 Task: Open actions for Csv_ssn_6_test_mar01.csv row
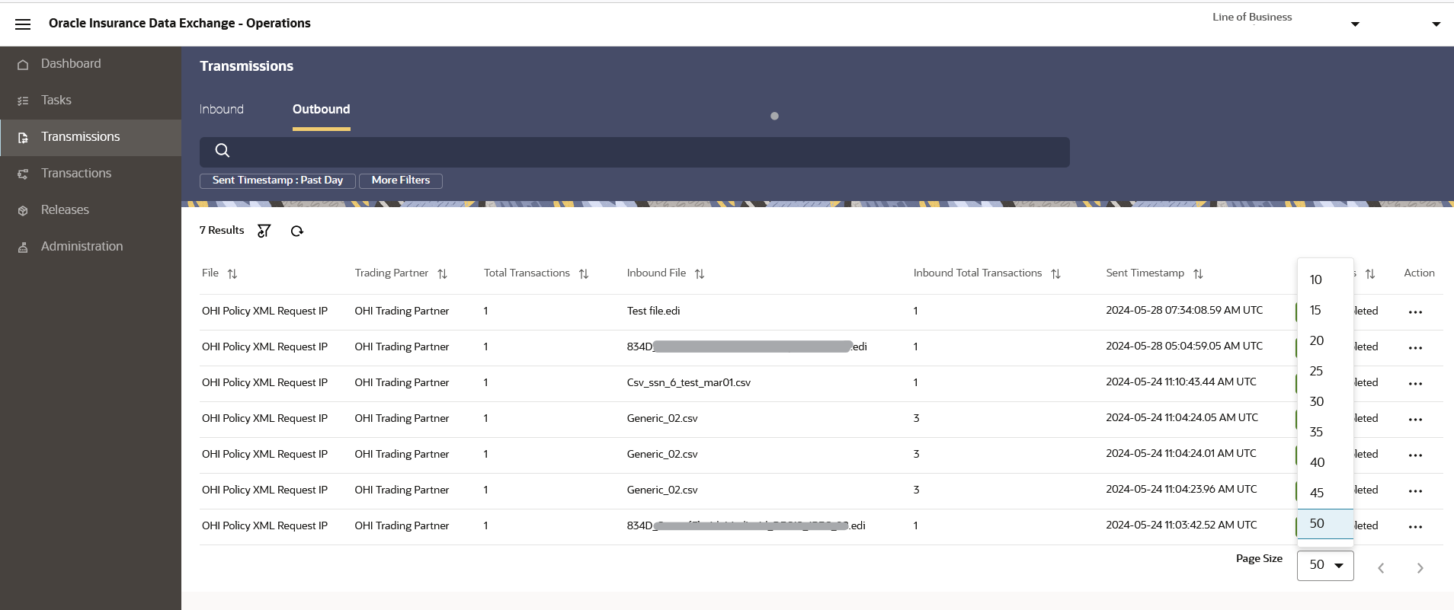tap(1415, 384)
